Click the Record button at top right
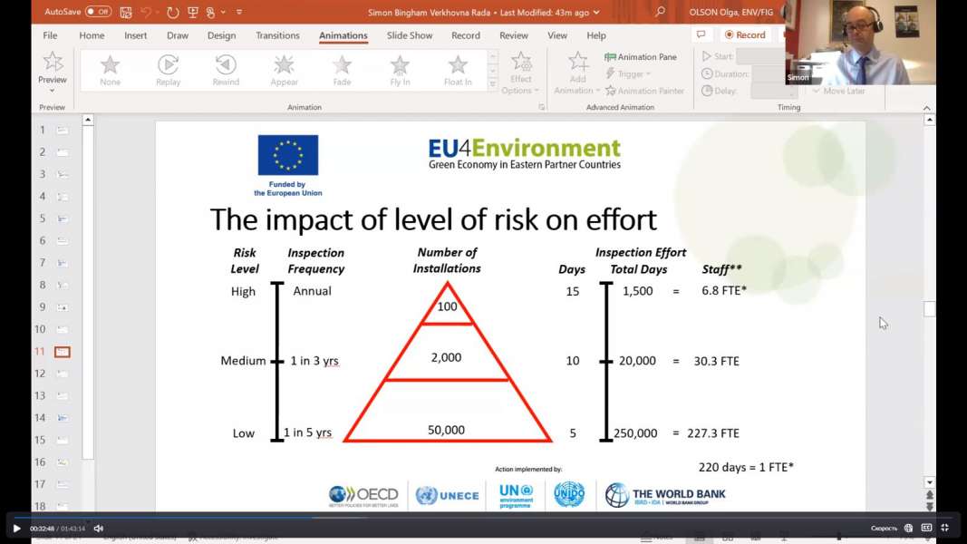Screen dimensions: 967x544 tap(745, 34)
